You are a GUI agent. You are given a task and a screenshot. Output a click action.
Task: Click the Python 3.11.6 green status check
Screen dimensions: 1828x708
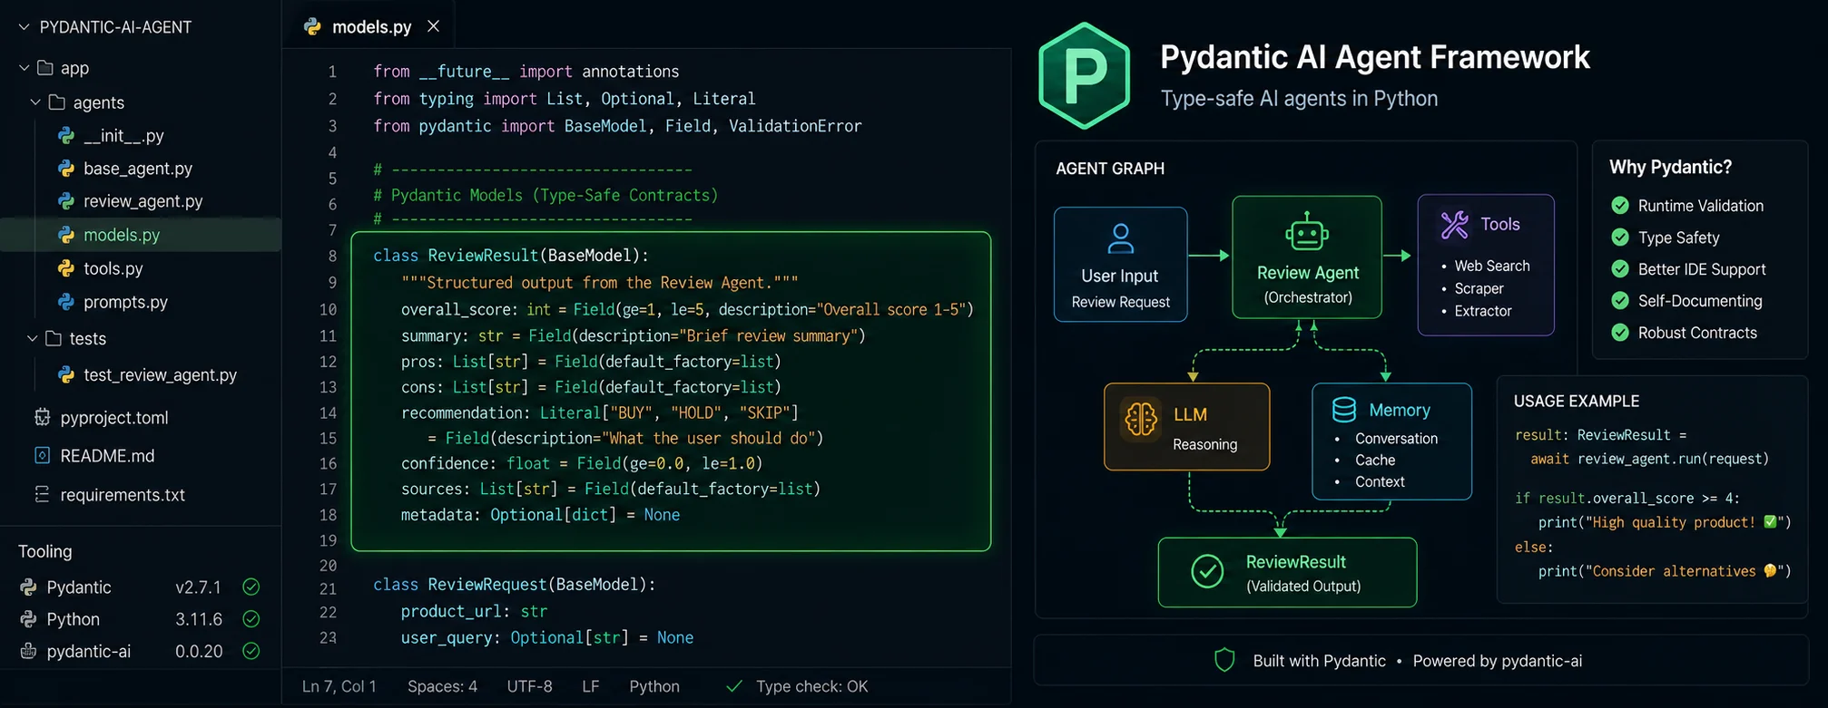click(251, 619)
